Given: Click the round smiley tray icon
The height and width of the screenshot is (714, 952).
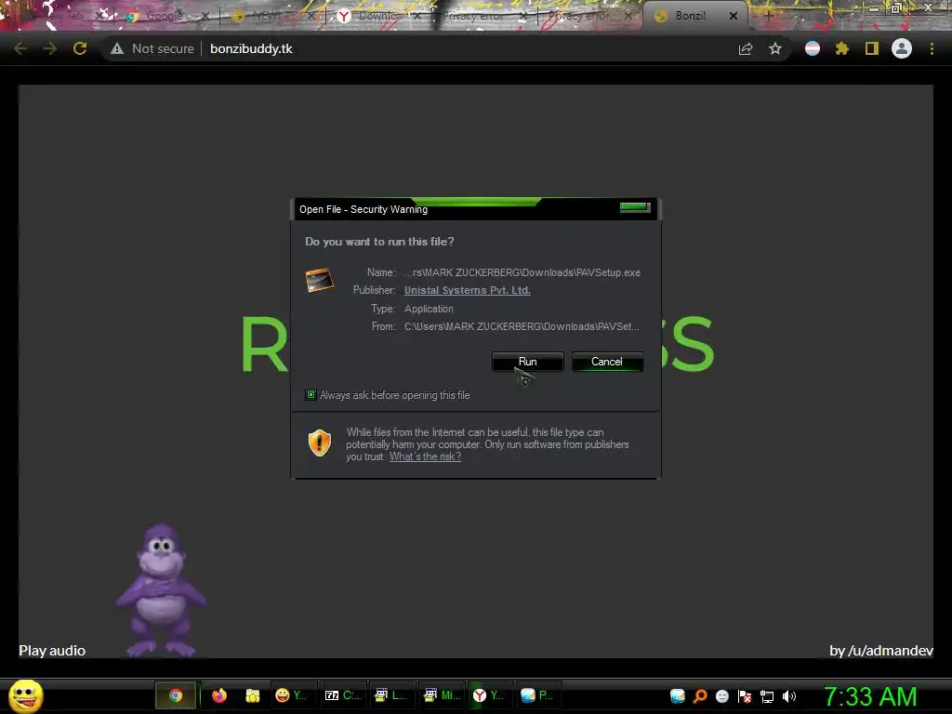Looking at the screenshot, I should 721,696.
